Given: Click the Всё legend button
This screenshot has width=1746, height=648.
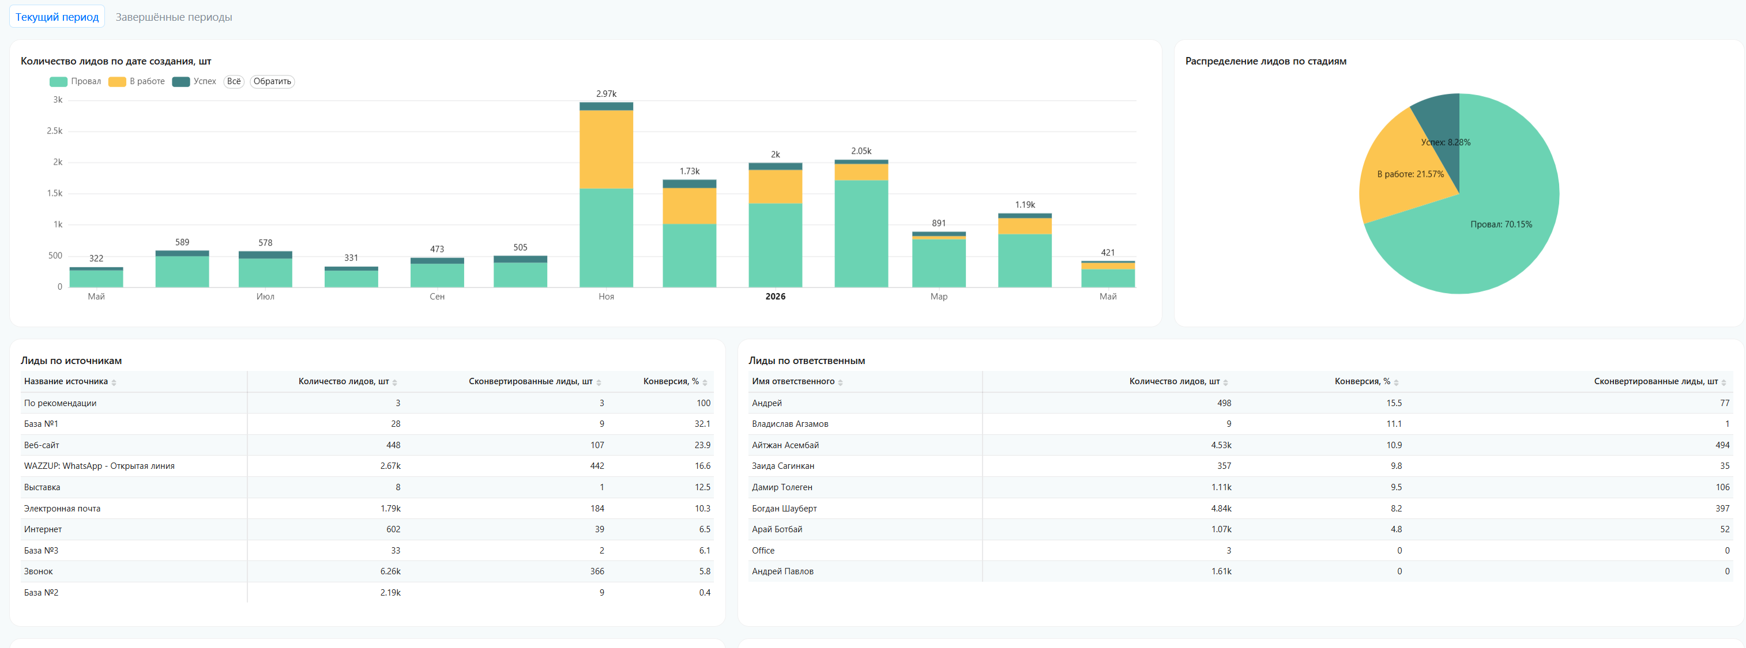Looking at the screenshot, I should coord(234,81).
